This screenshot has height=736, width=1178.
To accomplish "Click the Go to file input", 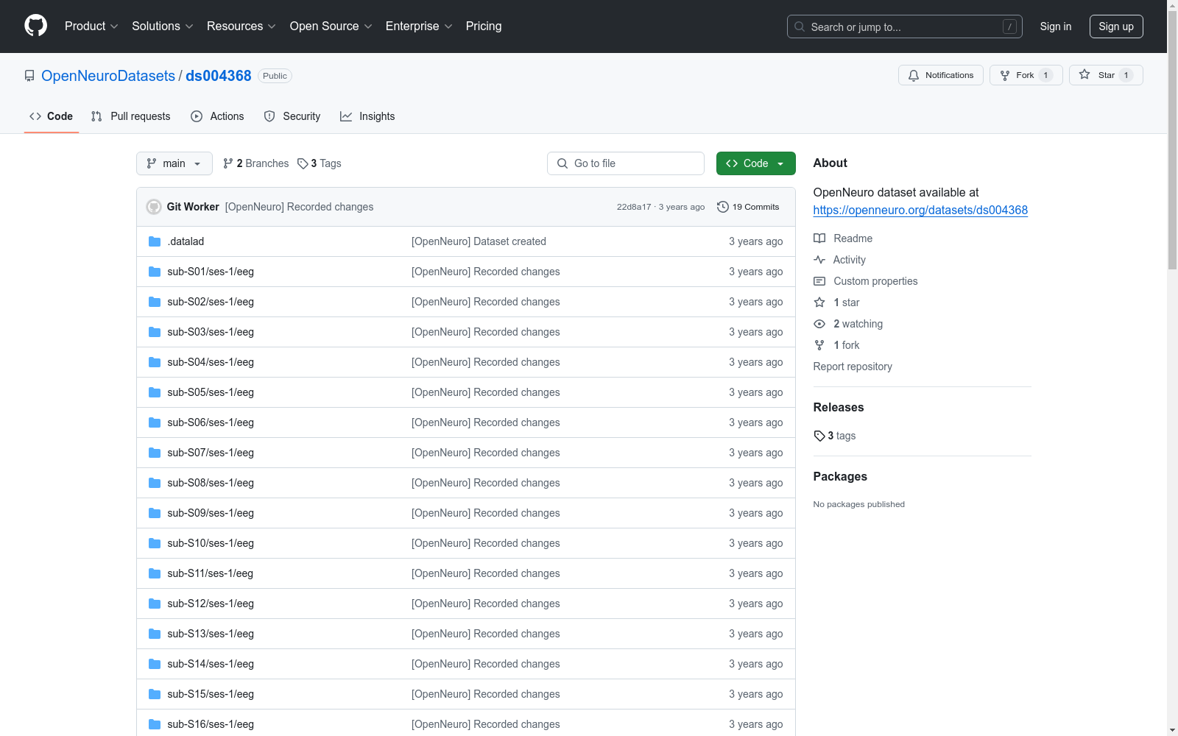I will point(626,163).
